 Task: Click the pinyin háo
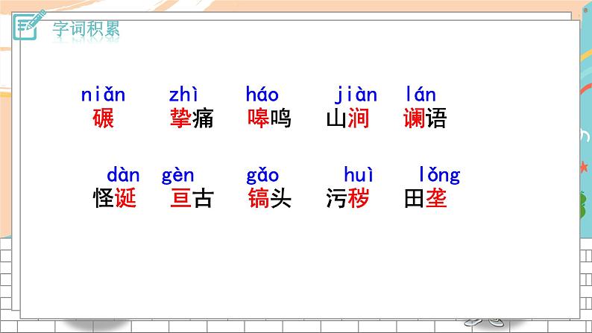click(x=262, y=95)
